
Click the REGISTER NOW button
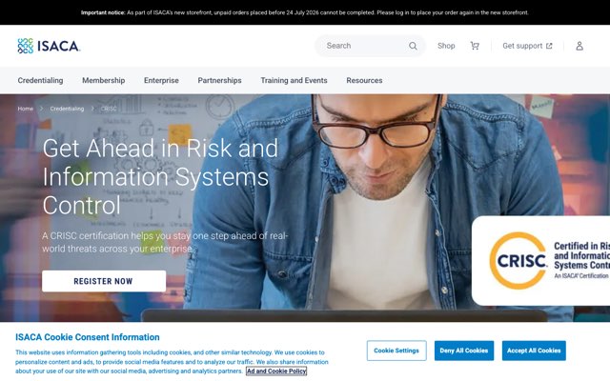tap(104, 281)
